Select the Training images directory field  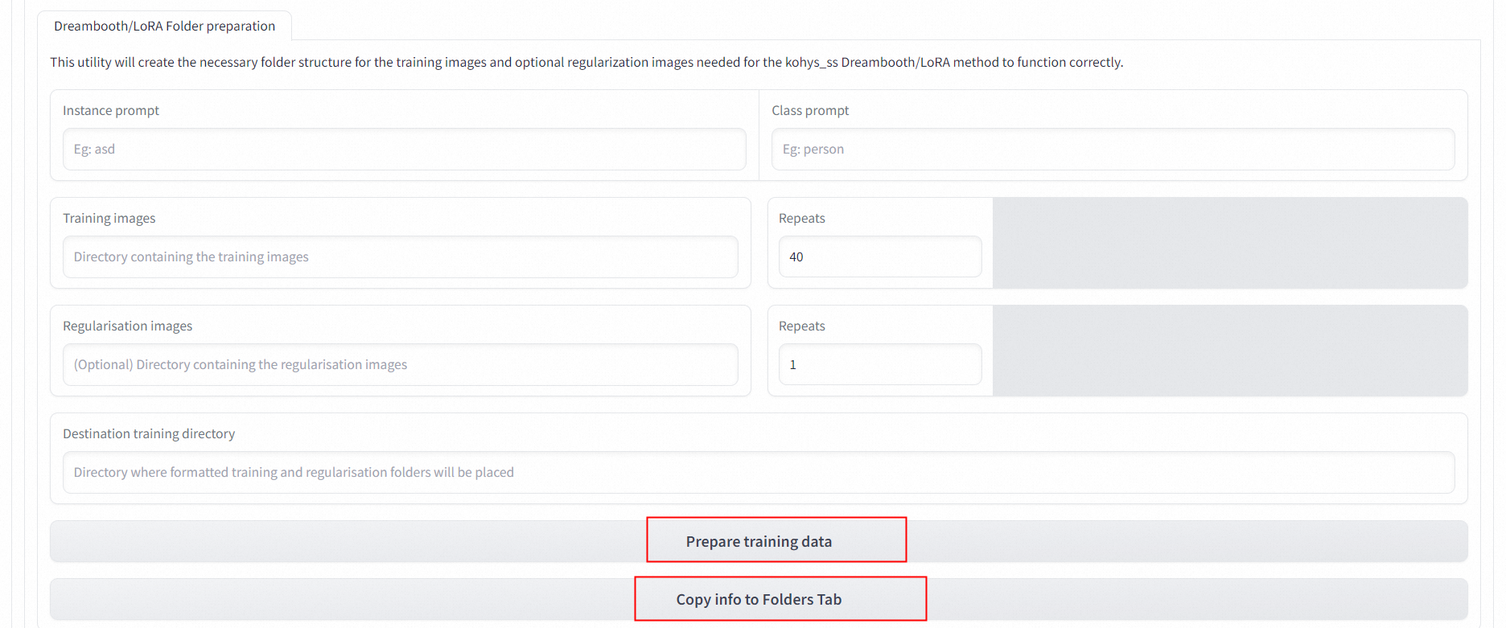pyautogui.click(x=401, y=257)
